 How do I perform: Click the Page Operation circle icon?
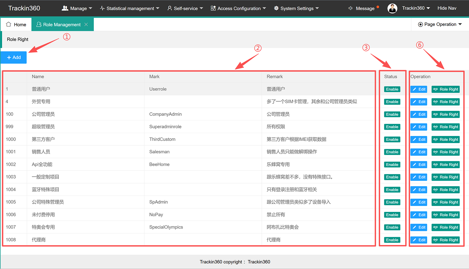tap(420, 25)
